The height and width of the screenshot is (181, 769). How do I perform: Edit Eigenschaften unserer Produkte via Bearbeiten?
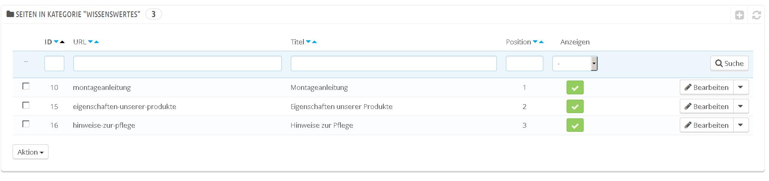707,107
